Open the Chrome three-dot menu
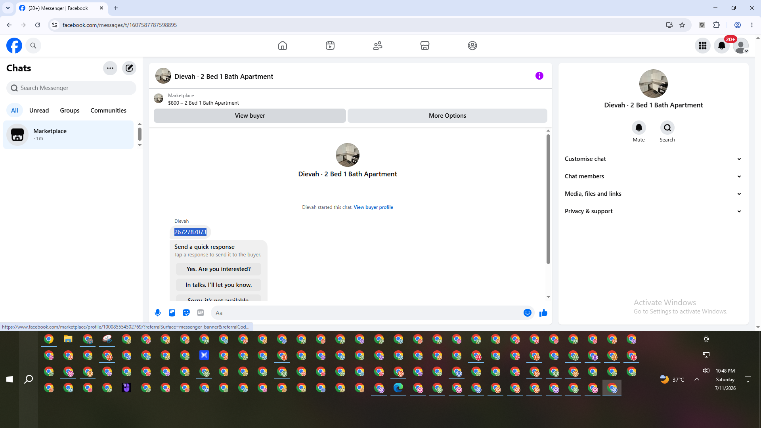 pyautogui.click(x=752, y=25)
